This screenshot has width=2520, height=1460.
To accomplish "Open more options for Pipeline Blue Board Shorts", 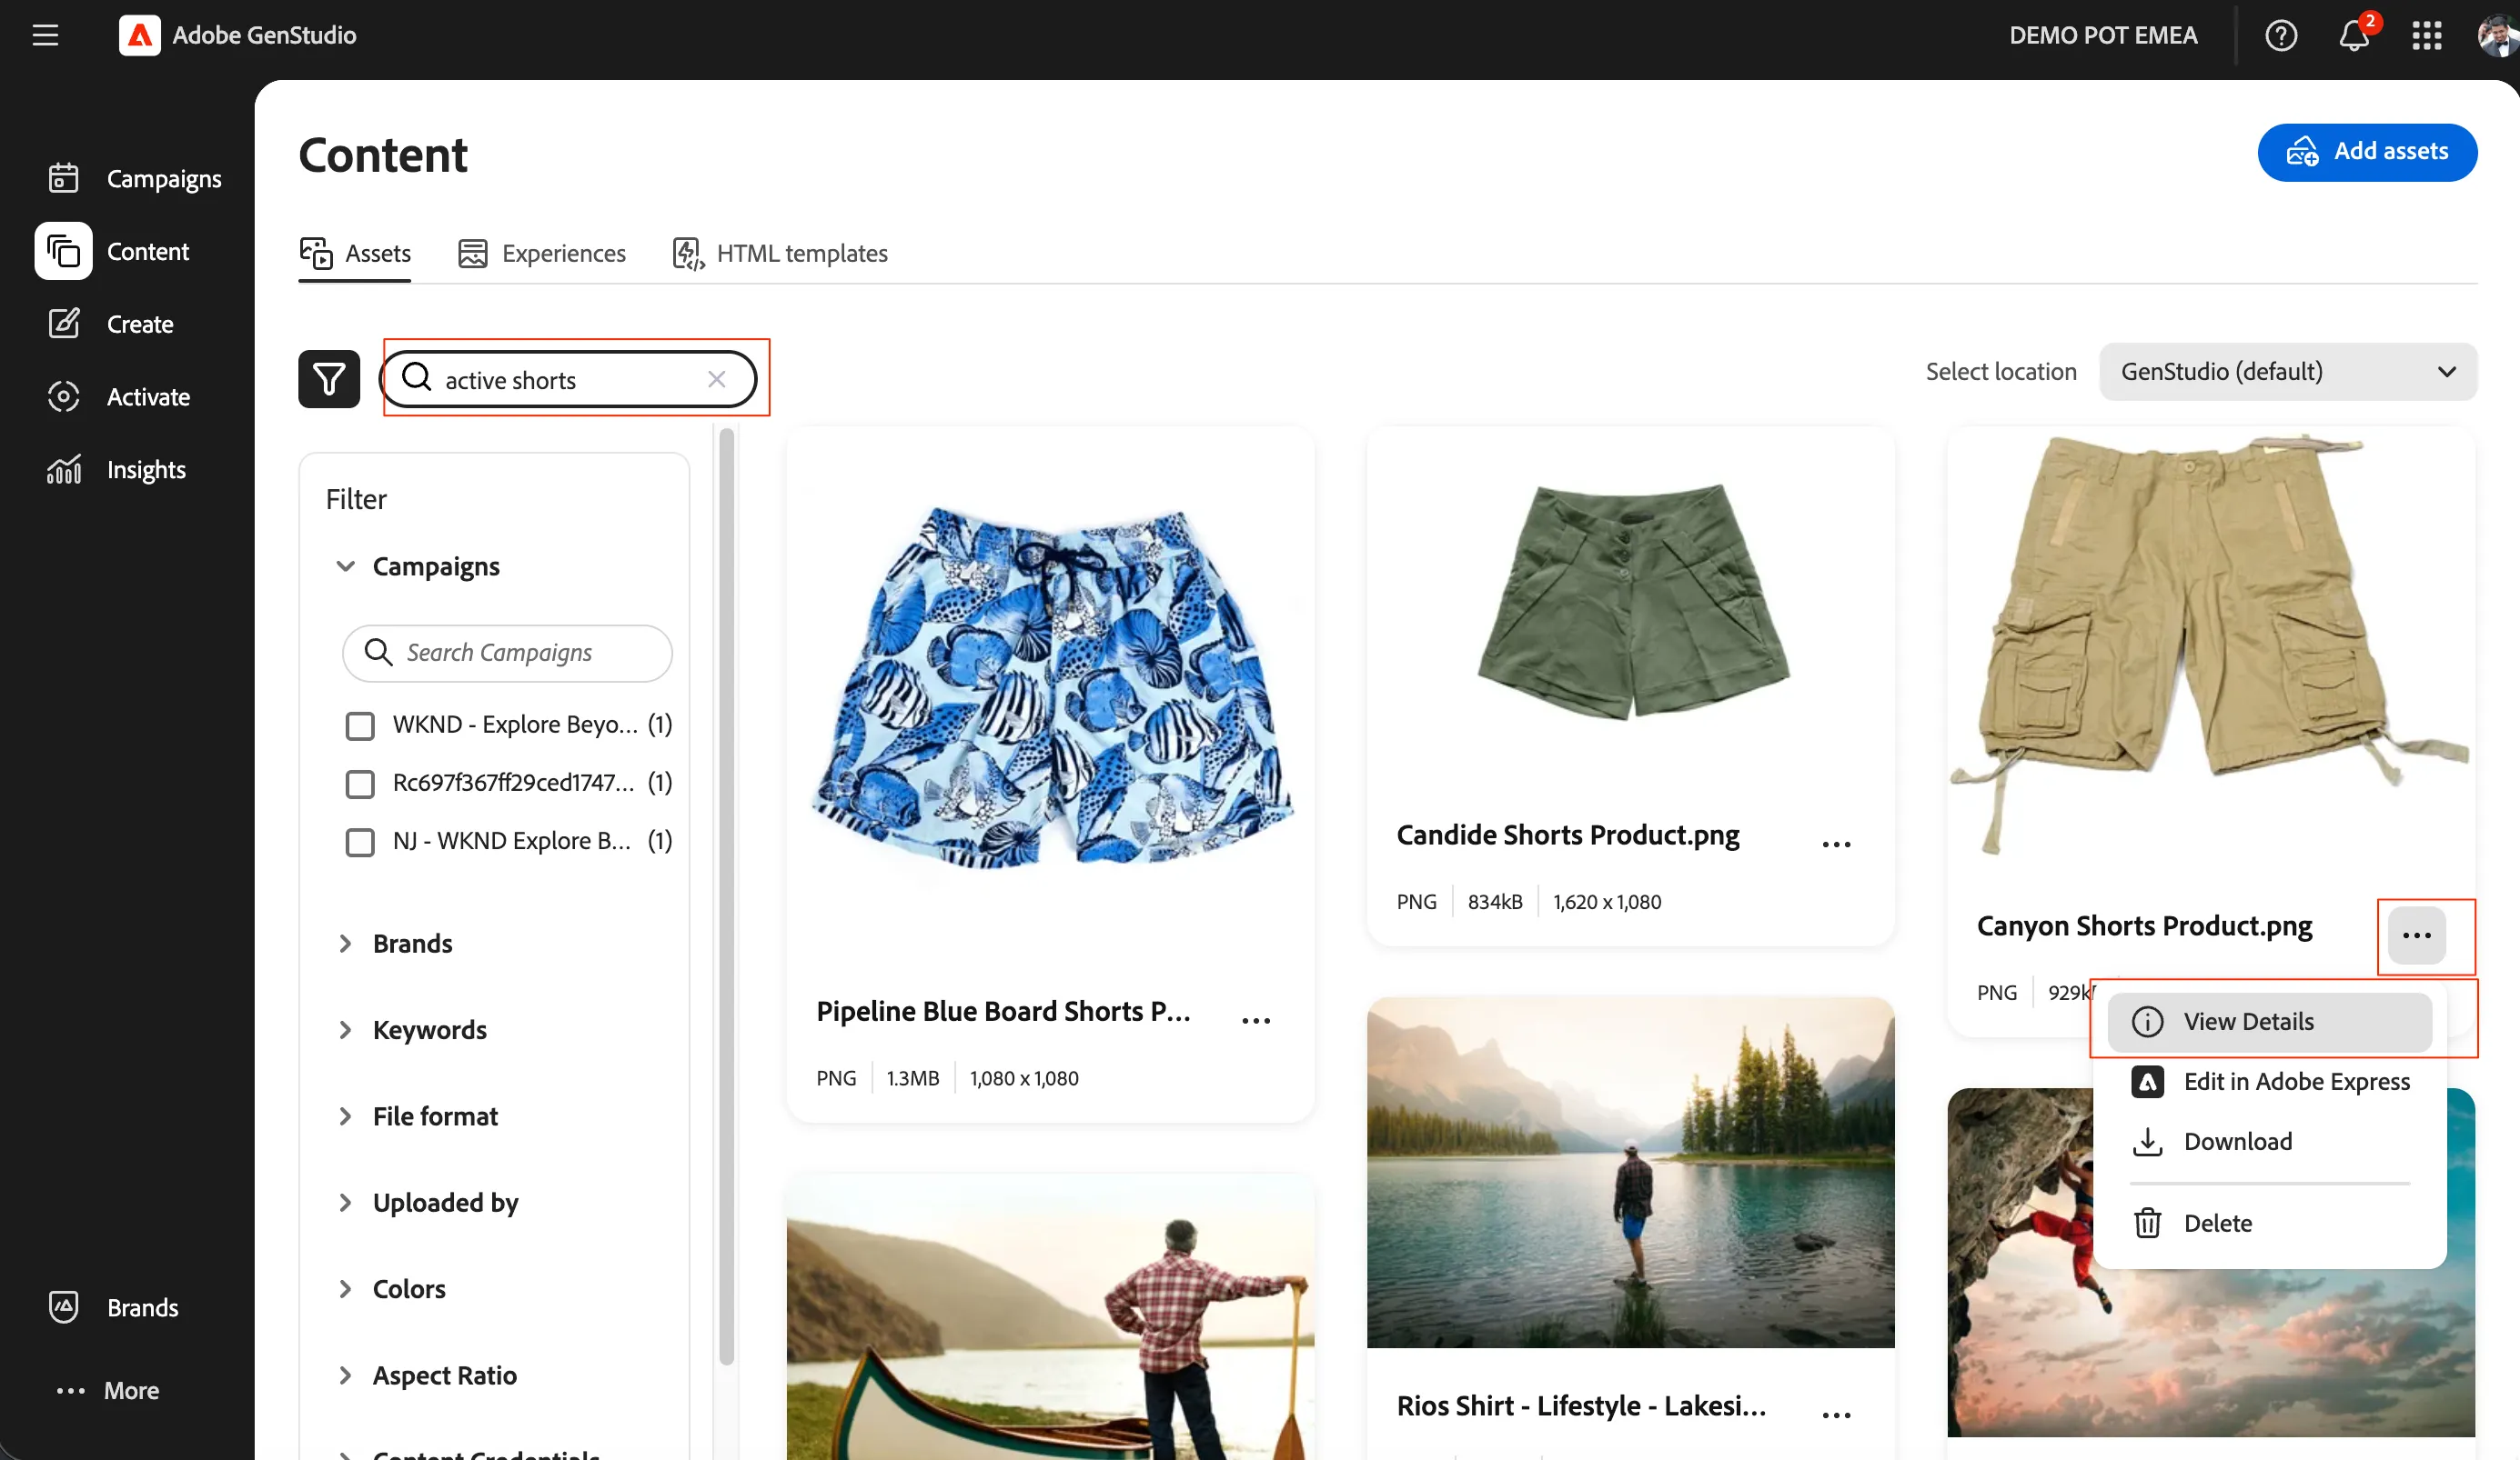I will tap(1256, 1020).
